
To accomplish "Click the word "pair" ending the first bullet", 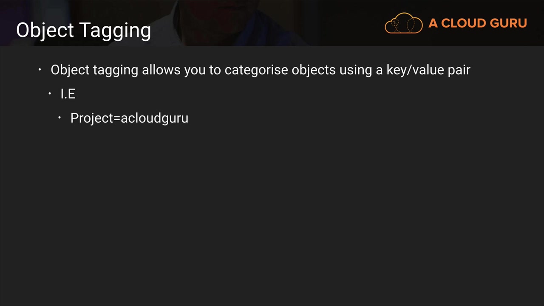I will [x=459, y=70].
